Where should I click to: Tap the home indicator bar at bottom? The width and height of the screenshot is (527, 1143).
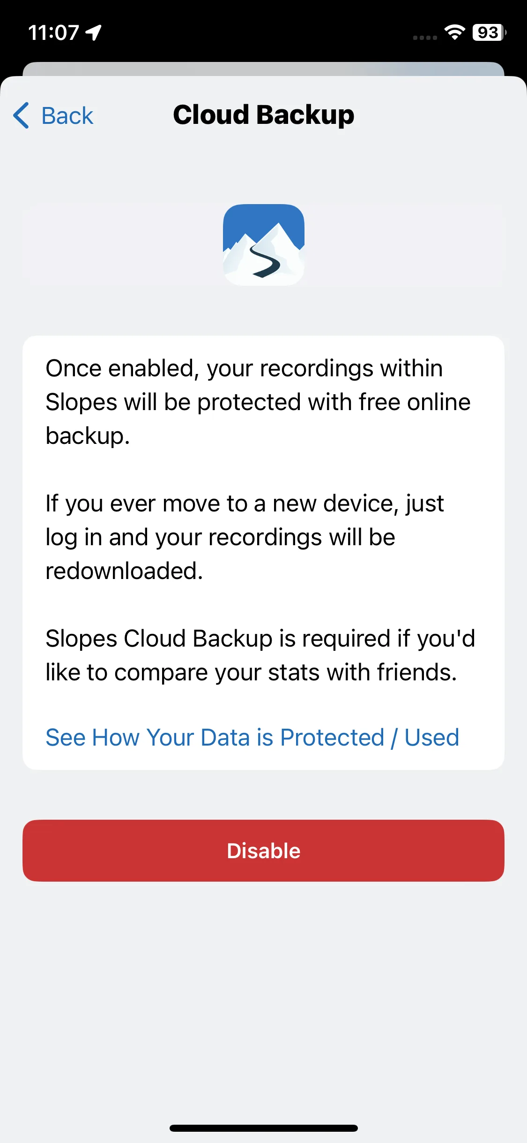pos(264,1128)
